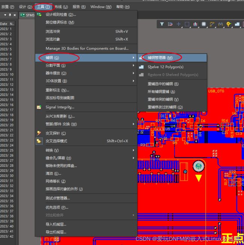Expand the 缝合孔/屏蔽 (H) submenu
The height and width of the screenshot is (245, 244).
(86, 158)
